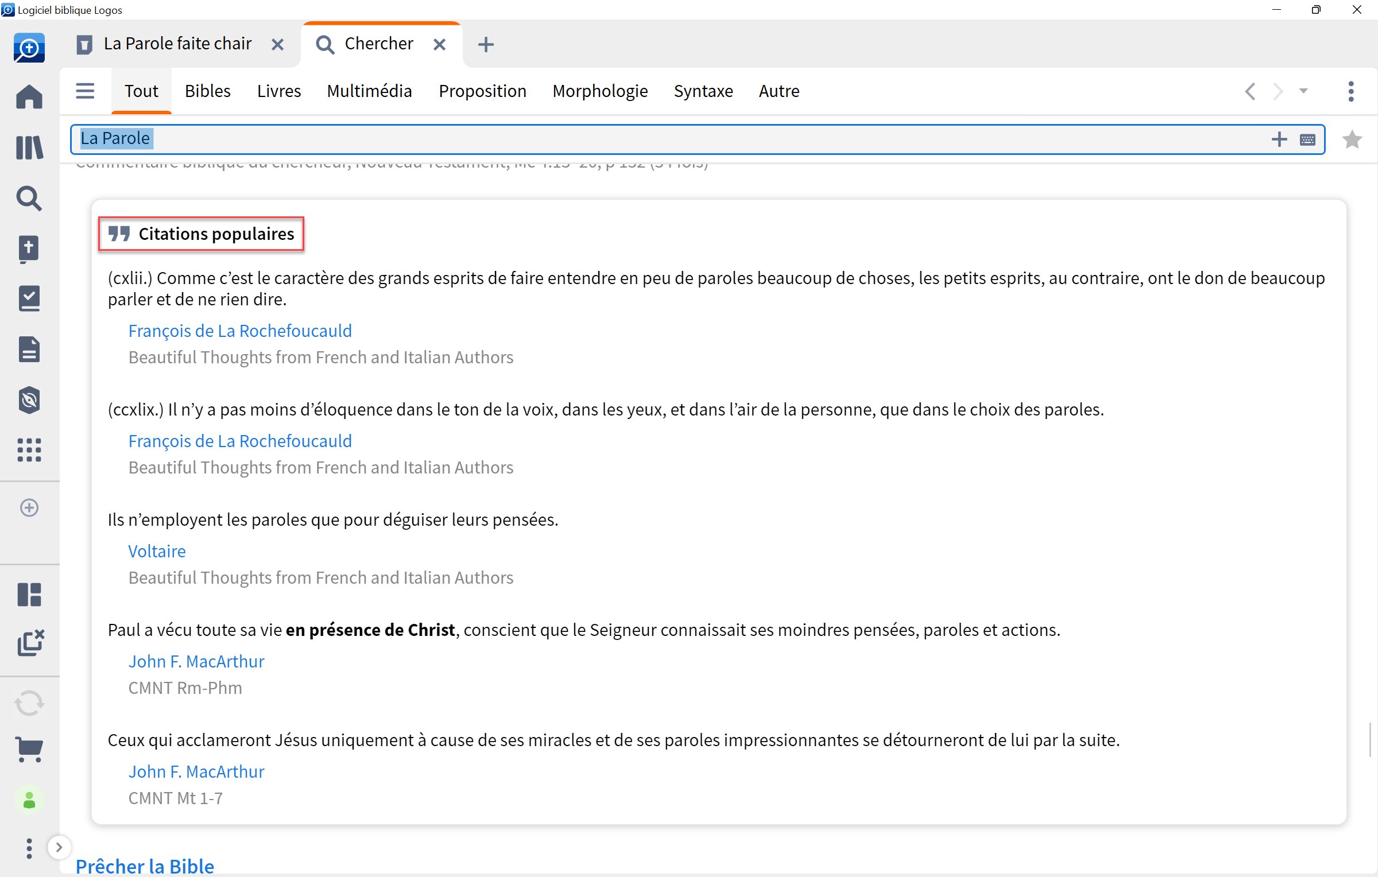Switch to Multimédia search type
Screen dimensions: 1378x877
(369, 91)
